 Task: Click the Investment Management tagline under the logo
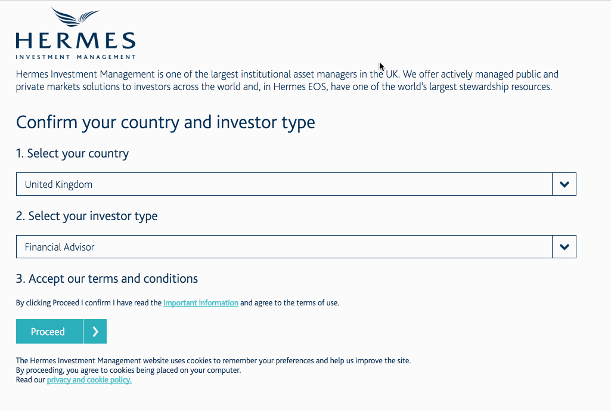[76, 57]
